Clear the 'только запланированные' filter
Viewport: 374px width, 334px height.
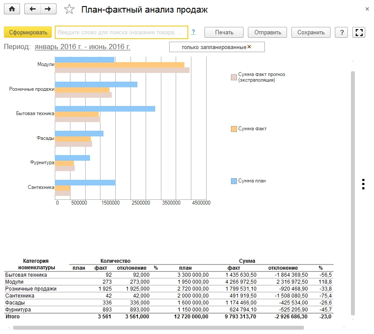(249, 47)
